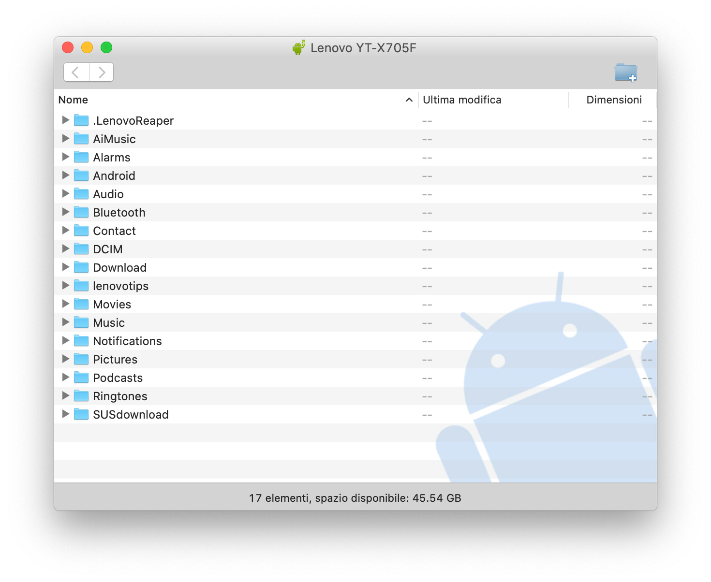
Task: Click the lenovotips folder icon
Action: [81, 285]
